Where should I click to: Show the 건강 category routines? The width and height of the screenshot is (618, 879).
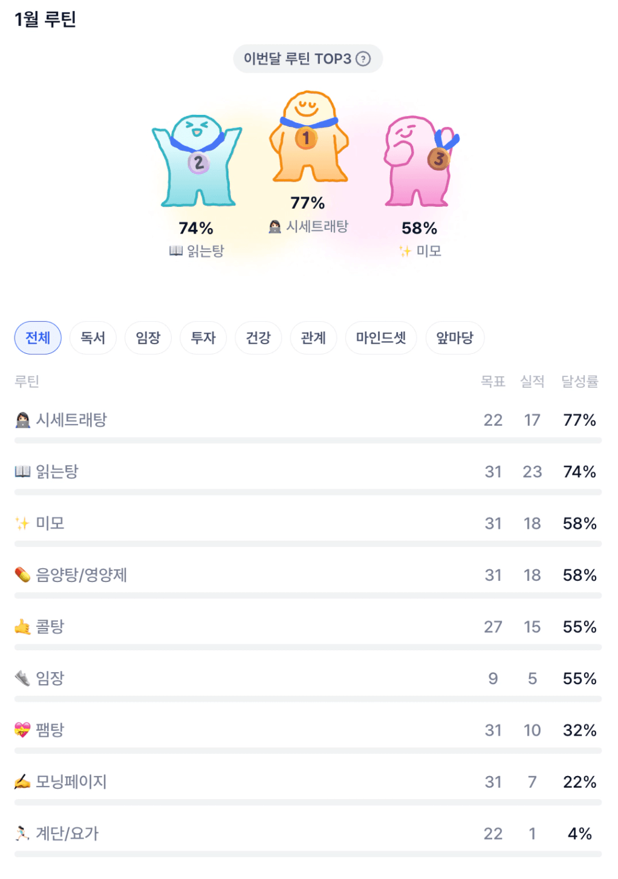(x=258, y=338)
